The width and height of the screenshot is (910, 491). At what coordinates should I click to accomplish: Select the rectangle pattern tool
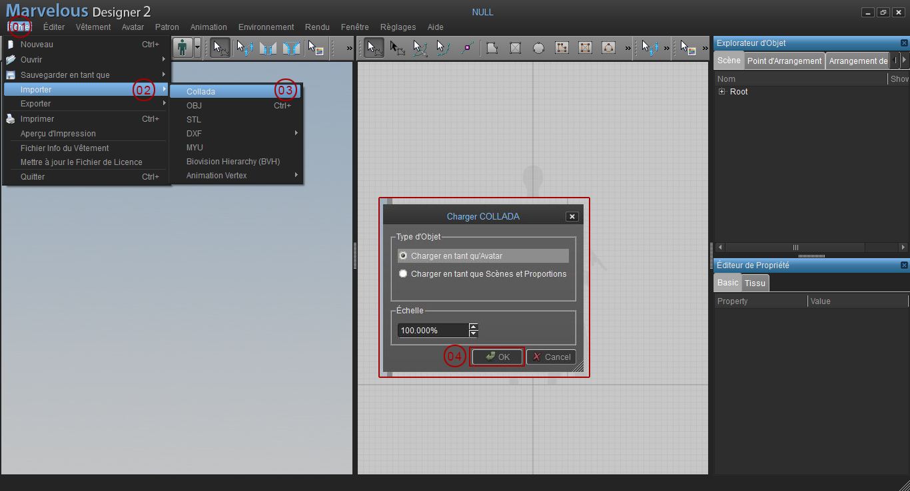pyautogui.click(x=516, y=48)
